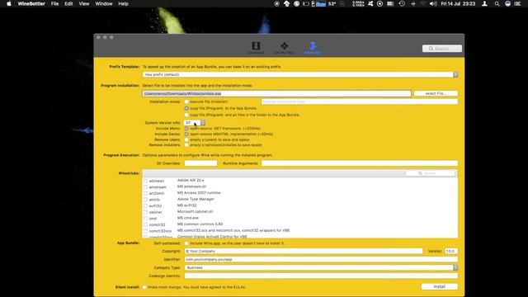This screenshot has height=297, width=528.
Task: Open the Apple menu
Action: [x=9, y=3]
